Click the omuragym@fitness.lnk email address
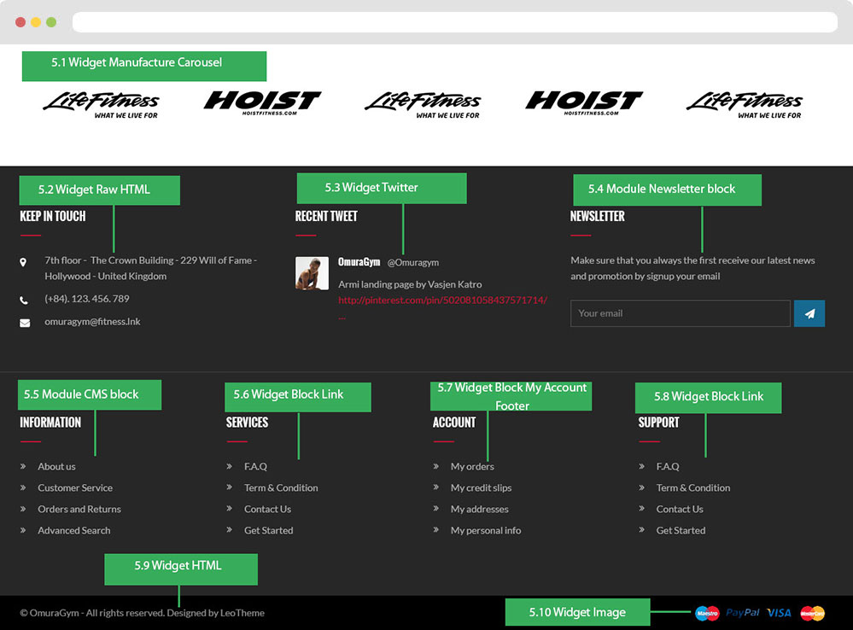The height and width of the screenshot is (630, 853). tap(92, 321)
